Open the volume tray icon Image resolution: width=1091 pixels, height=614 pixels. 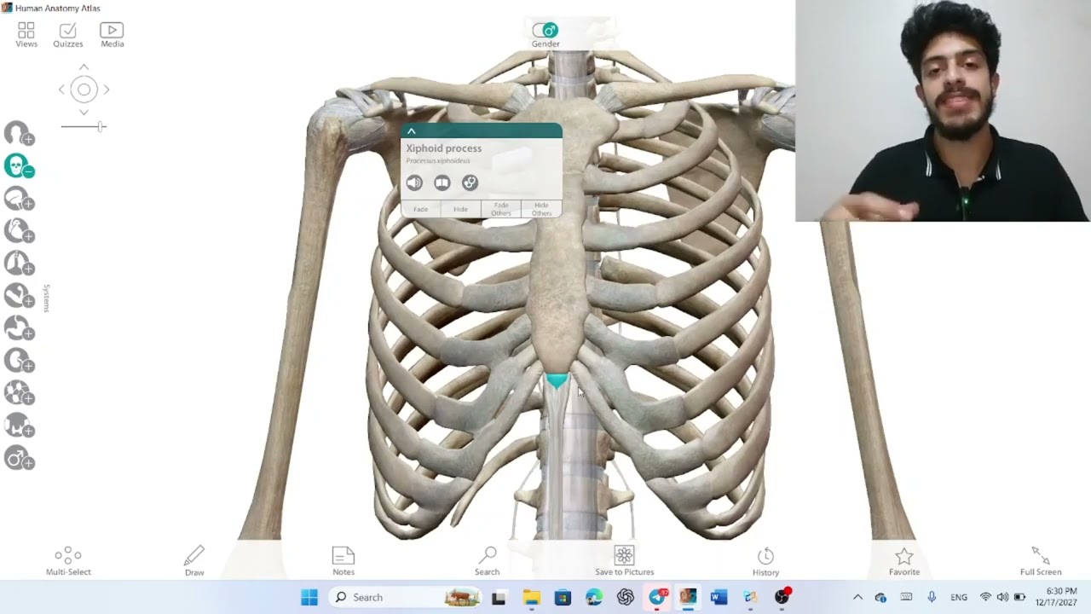click(x=1002, y=597)
